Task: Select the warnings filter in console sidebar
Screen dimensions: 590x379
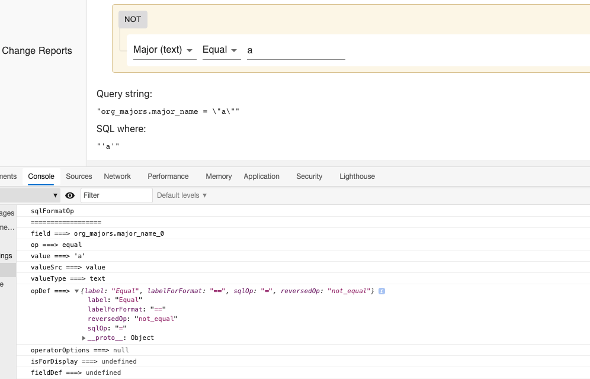Action: tap(7, 255)
